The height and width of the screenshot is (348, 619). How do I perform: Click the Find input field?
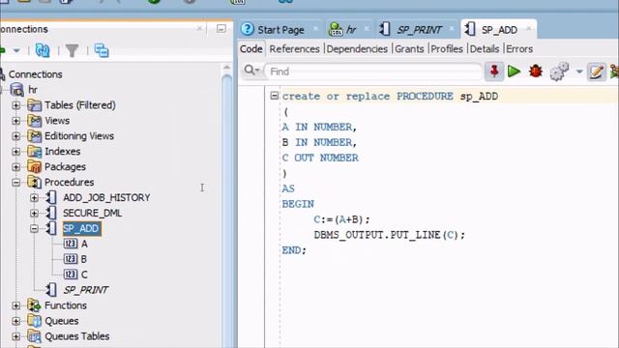[373, 72]
